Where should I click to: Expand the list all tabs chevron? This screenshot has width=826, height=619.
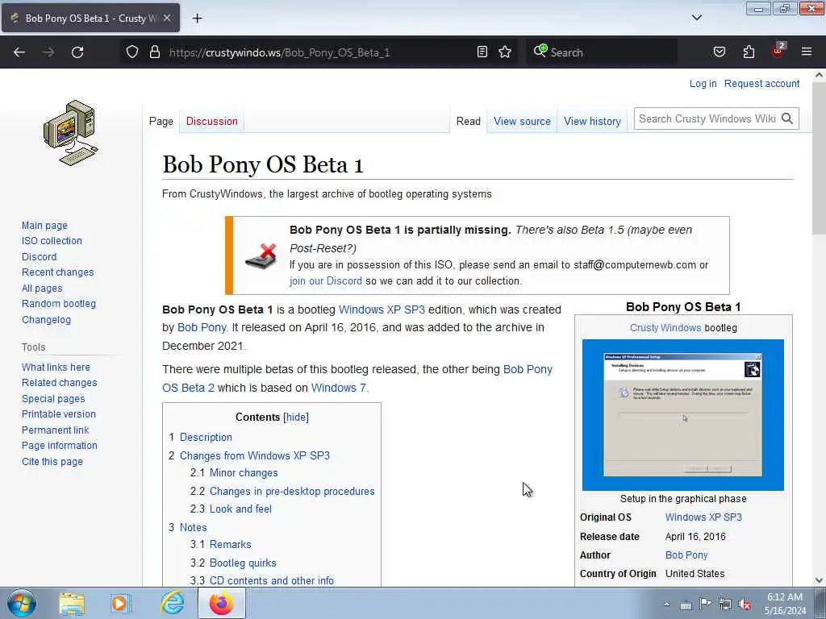pos(697,18)
